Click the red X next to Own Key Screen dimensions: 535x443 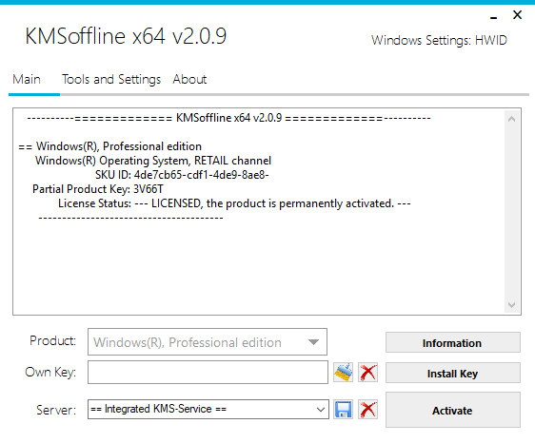367,372
